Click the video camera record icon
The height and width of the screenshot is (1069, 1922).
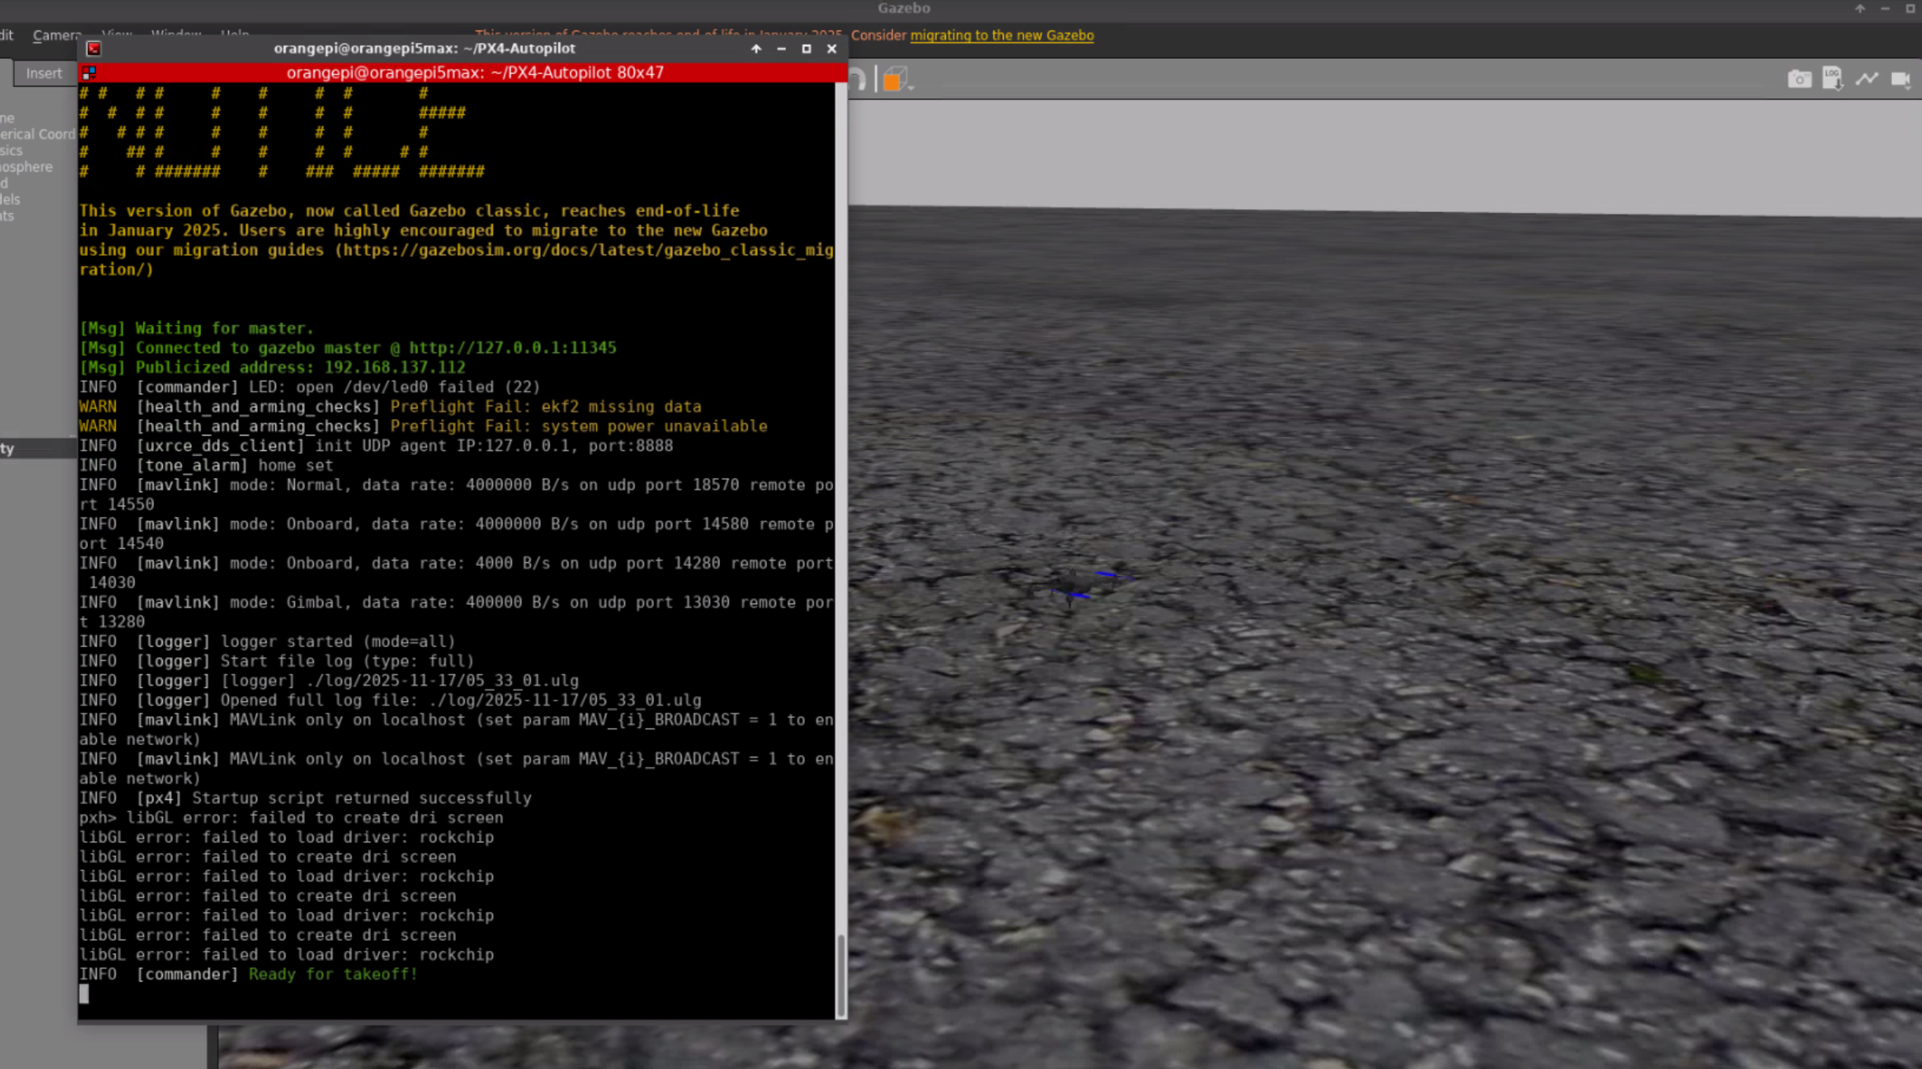tap(1899, 79)
